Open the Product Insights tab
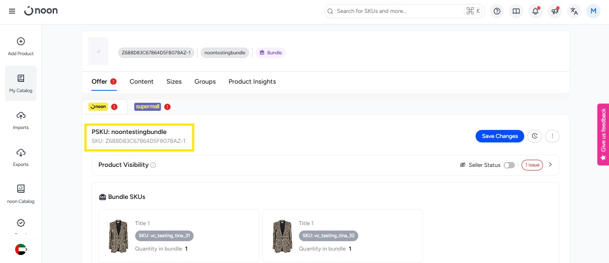 click(x=252, y=81)
